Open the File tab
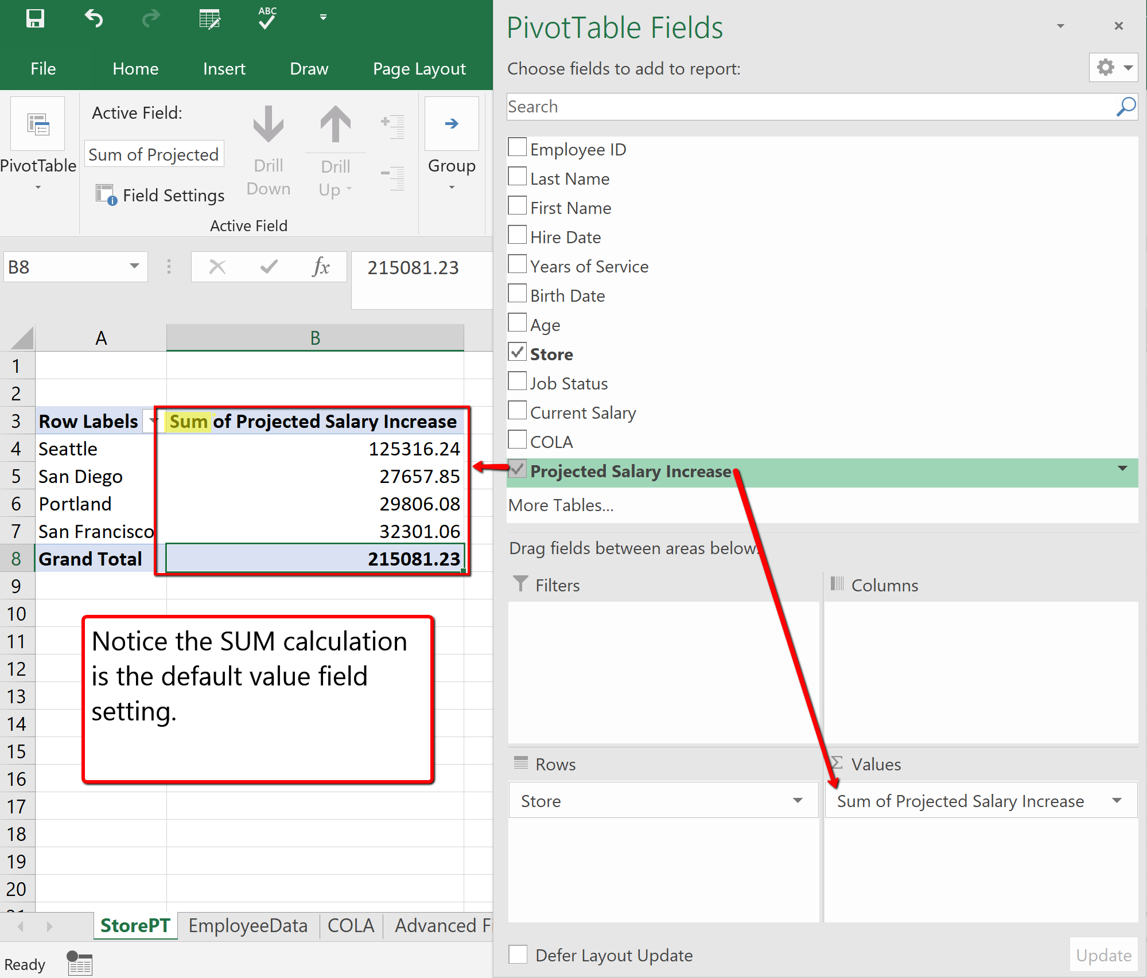 coord(43,69)
